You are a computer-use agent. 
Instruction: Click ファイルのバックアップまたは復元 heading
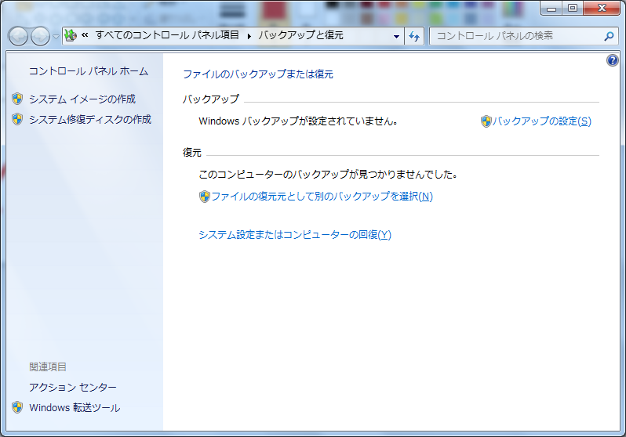258,74
